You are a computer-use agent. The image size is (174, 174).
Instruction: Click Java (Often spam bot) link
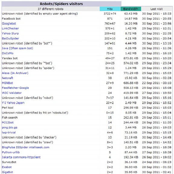(18, 48)
